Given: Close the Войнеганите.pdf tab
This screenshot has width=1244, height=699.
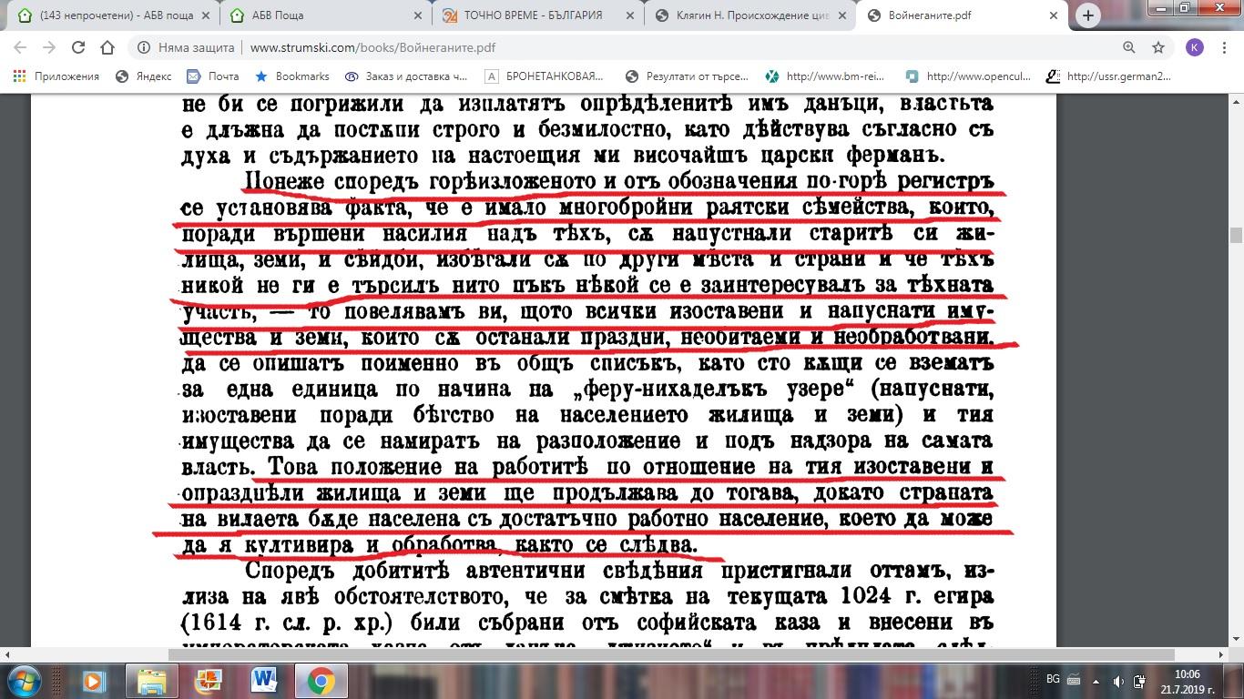Looking at the screenshot, I should point(1054,15).
